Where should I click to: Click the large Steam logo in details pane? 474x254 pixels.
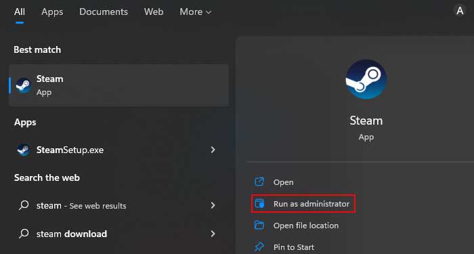click(x=366, y=79)
